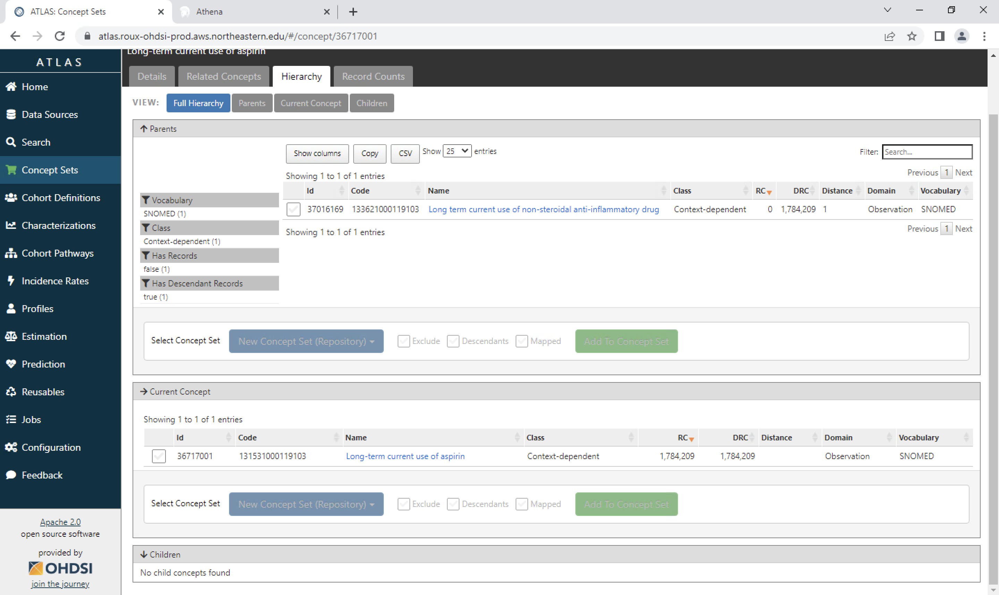Check the row checkbox for concept 37016169
This screenshot has height=595, width=999.
(293, 209)
